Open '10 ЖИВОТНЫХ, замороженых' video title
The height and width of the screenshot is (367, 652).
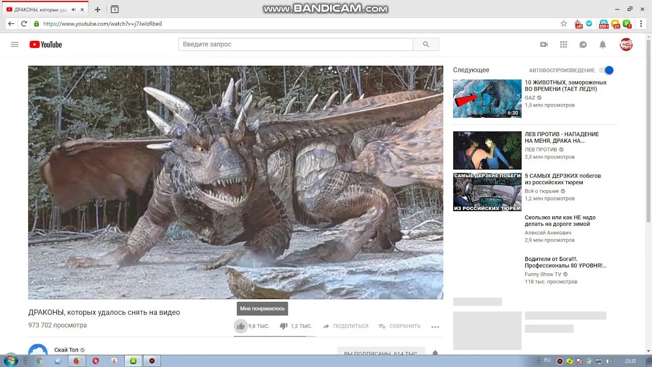click(x=565, y=86)
